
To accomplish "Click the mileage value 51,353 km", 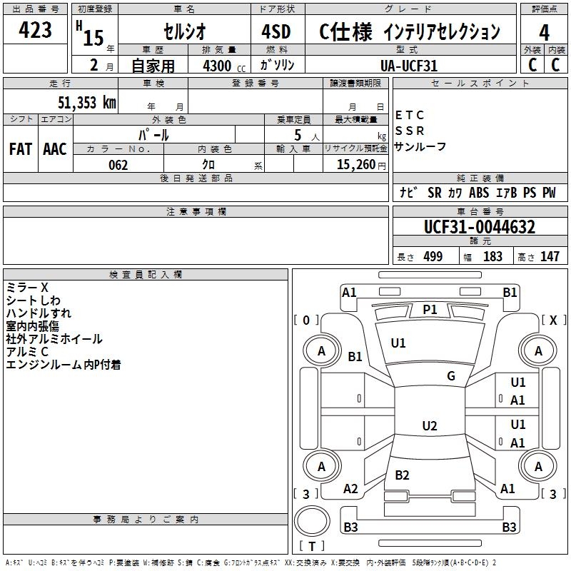I will 87,102.
